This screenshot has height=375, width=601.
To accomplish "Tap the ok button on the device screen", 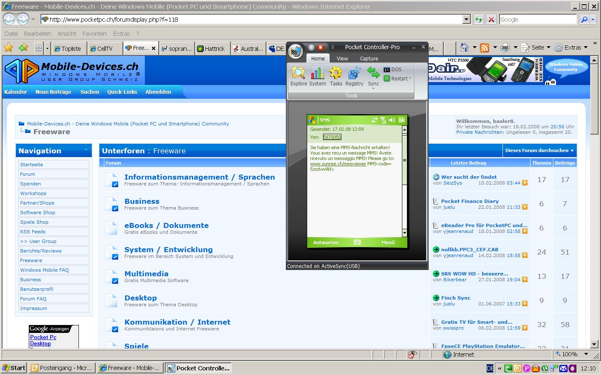I will pos(402,120).
